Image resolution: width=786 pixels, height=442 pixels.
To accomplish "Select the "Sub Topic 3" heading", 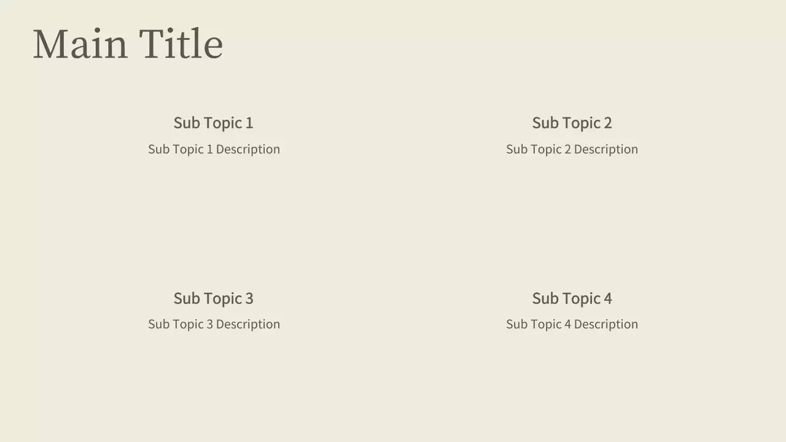I will pyautogui.click(x=213, y=298).
